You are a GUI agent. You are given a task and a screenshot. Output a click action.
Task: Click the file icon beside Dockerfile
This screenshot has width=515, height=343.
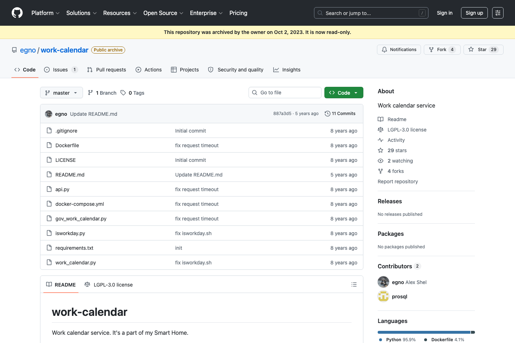[x=49, y=145]
